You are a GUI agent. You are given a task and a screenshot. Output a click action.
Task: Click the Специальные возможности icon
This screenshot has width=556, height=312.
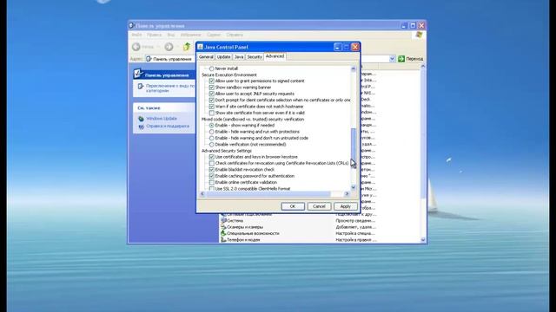tap(223, 233)
